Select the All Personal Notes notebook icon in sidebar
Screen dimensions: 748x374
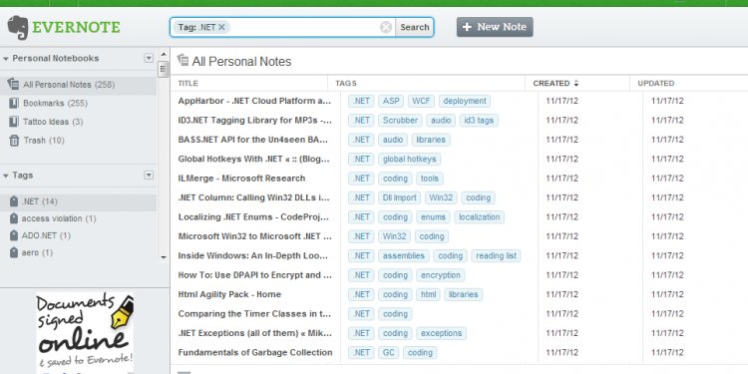coord(13,85)
